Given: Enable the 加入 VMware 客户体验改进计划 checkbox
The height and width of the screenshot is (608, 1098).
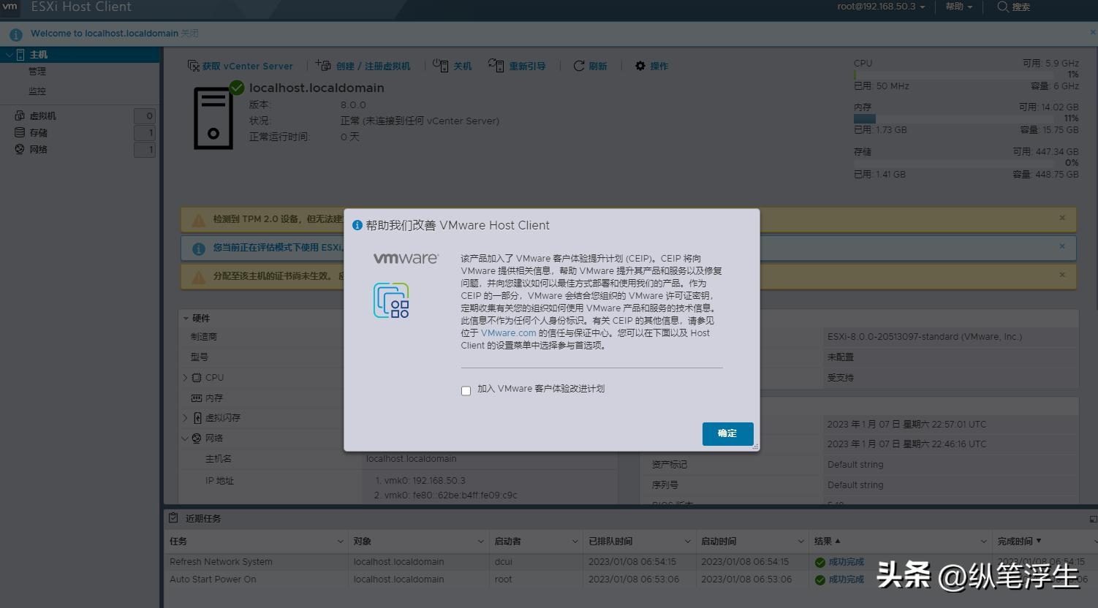Looking at the screenshot, I should [466, 391].
